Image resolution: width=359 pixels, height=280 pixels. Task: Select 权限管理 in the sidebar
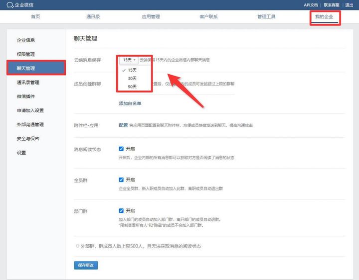(26, 54)
